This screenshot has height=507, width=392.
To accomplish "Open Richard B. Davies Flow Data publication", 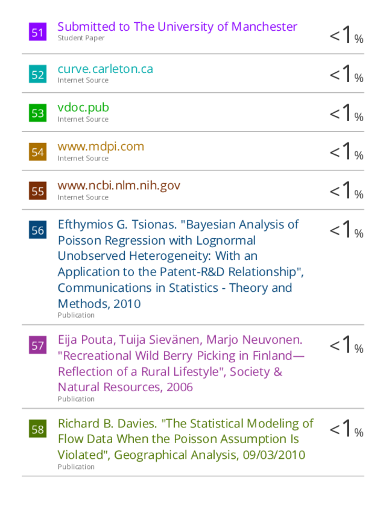I will [x=186, y=439].
